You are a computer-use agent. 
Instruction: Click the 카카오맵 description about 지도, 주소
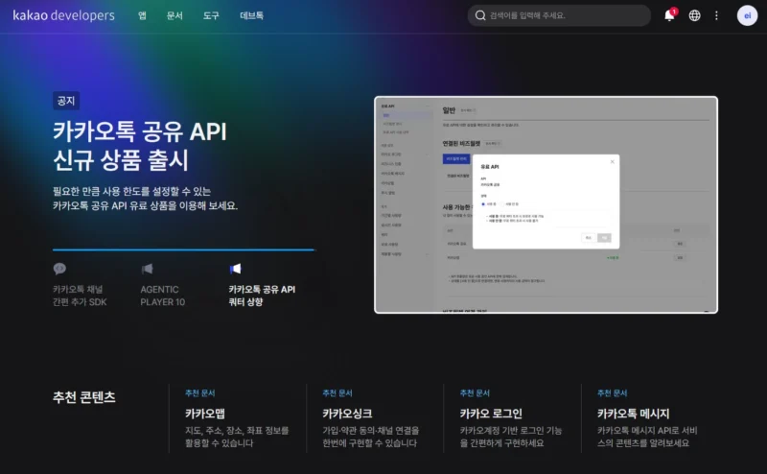pos(237,437)
